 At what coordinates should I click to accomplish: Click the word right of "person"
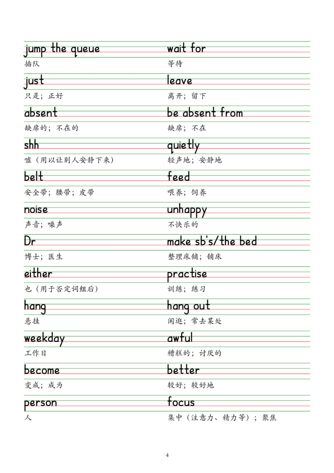click(180, 403)
